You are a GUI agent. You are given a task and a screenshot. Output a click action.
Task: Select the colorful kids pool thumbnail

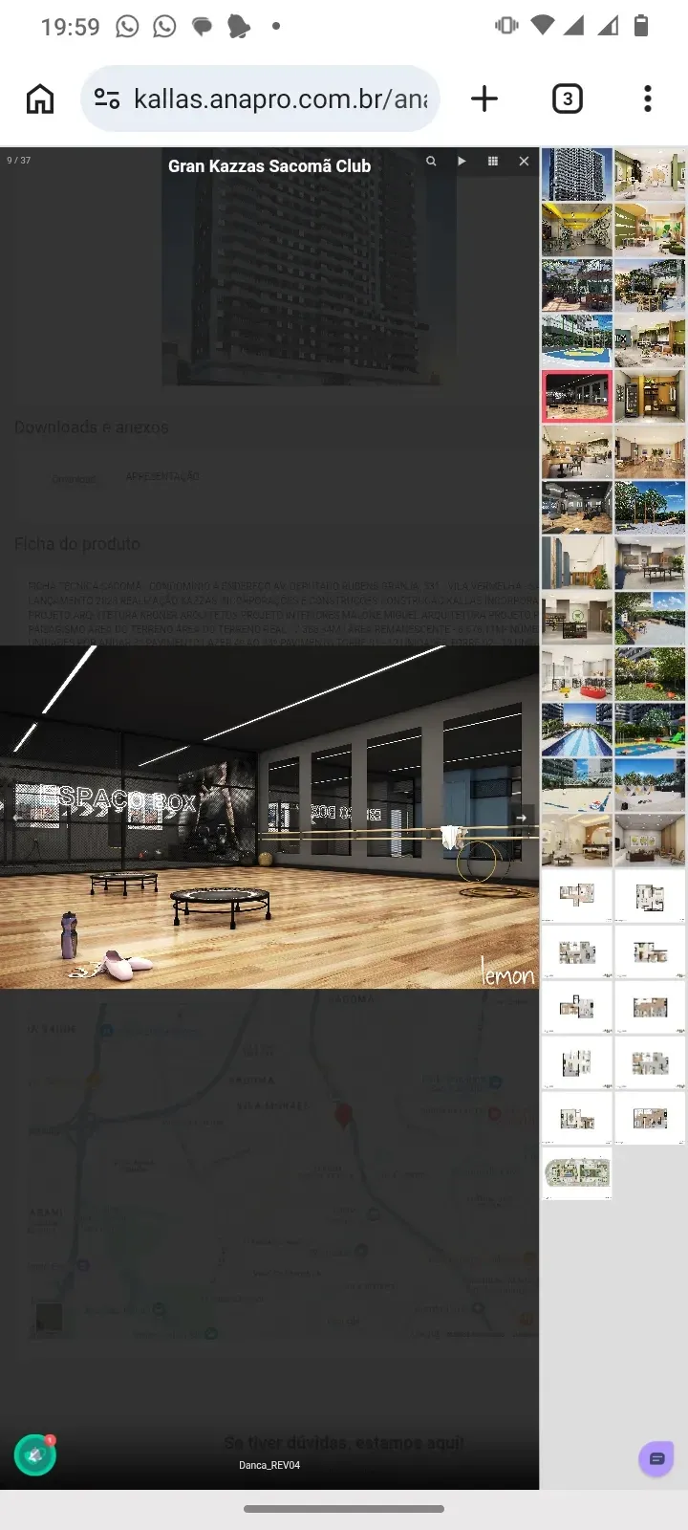(x=650, y=729)
